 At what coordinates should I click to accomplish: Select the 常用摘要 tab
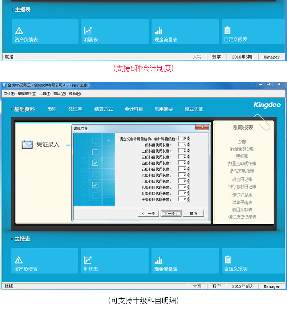coord(163,109)
